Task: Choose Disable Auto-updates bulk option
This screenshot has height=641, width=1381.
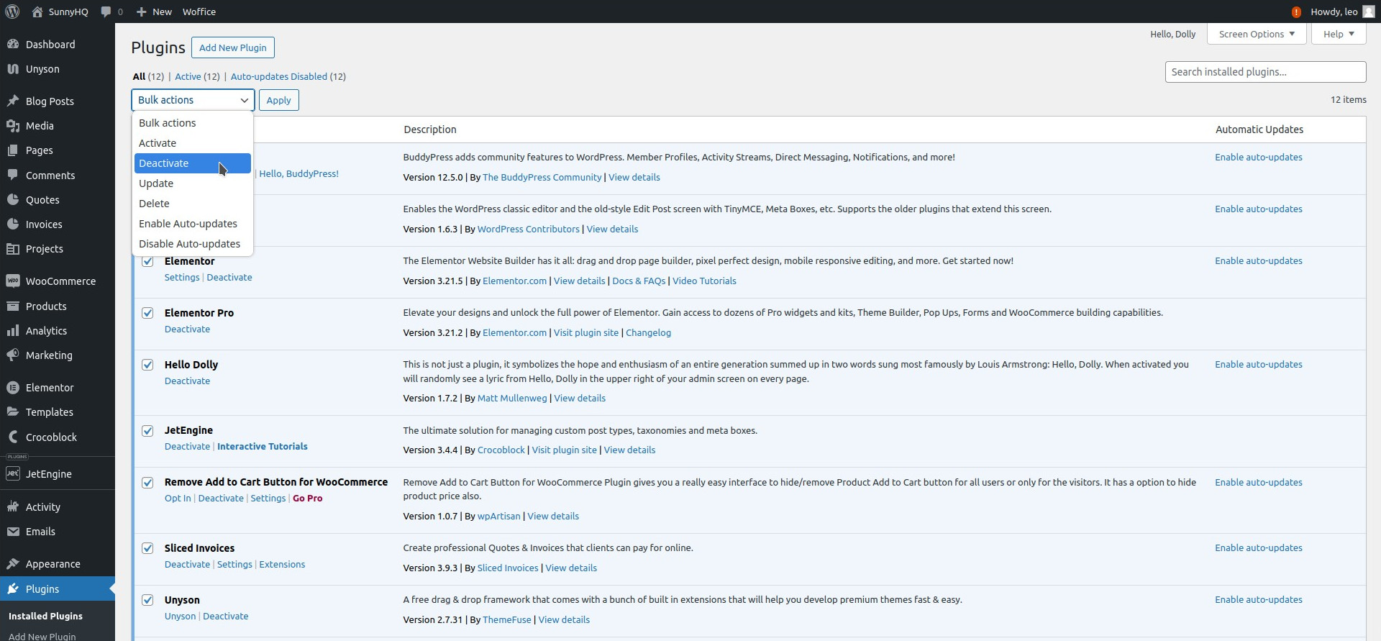Action: [193, 244]
